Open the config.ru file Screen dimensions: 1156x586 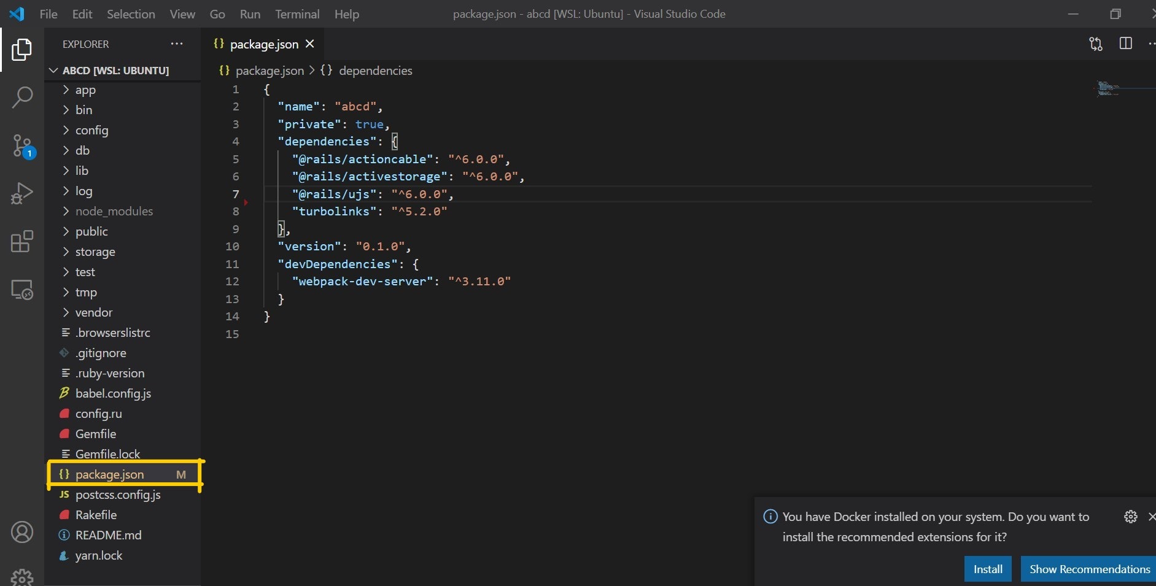[123, 414]
